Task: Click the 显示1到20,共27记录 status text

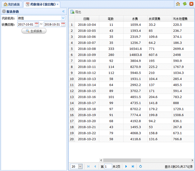Action: (179, 167)
